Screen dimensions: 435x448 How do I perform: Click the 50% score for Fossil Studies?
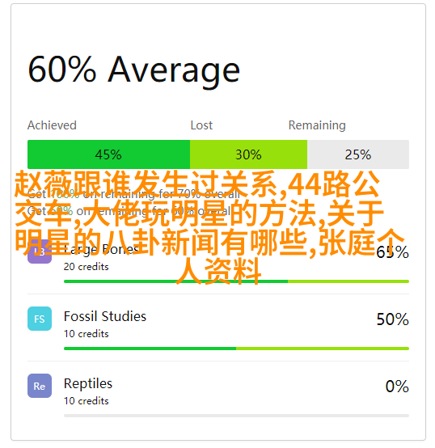coord(393,319)
